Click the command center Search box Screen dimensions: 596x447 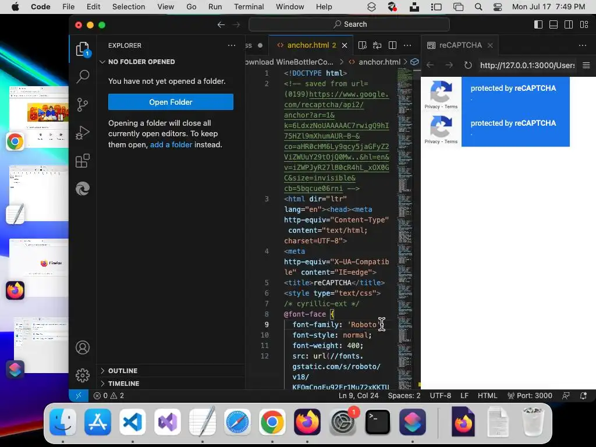click(349, 24)
